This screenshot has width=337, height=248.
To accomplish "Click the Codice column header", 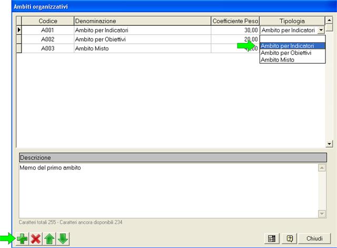I will click(48, 21).
